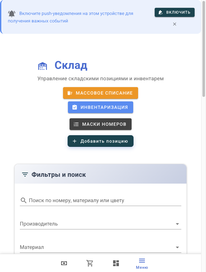This screenshot has height=272, width=206.
Task: Open the Меню item in bottom navigation
Action: pyautogui.click(x=142, y=263)
